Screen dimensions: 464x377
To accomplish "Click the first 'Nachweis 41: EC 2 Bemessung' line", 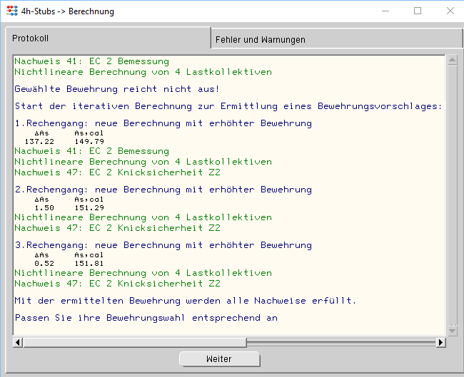I will [x=91, y=61].
